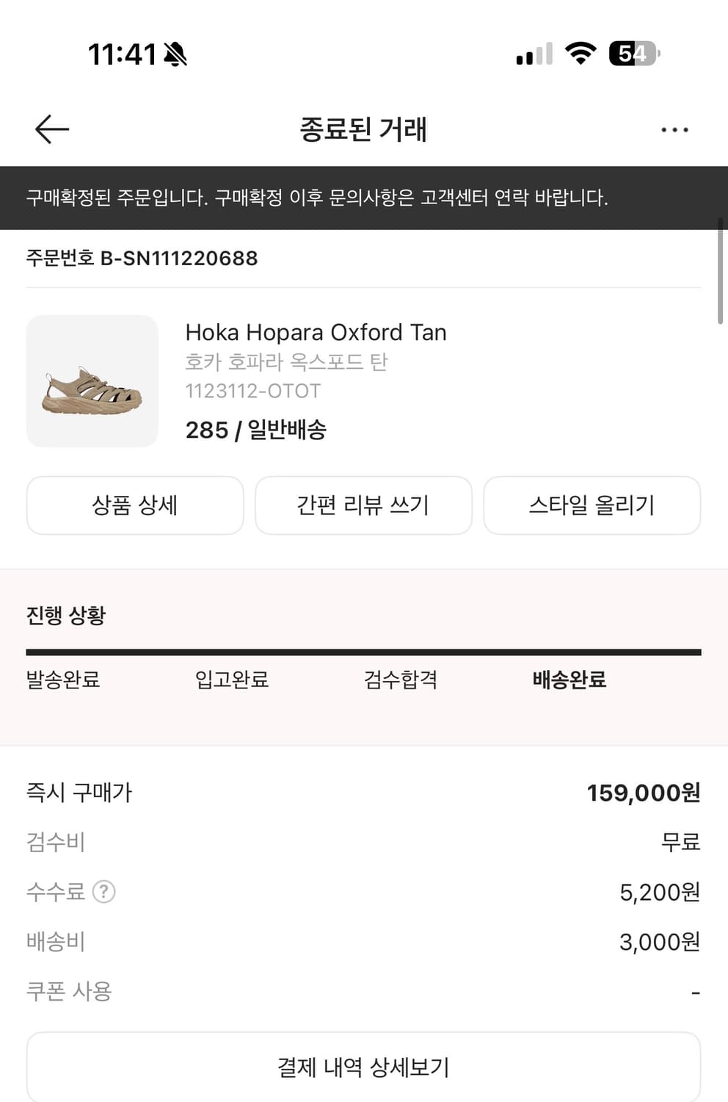
Task: Open 상품 상세 product details
Action: pos(135,505)
